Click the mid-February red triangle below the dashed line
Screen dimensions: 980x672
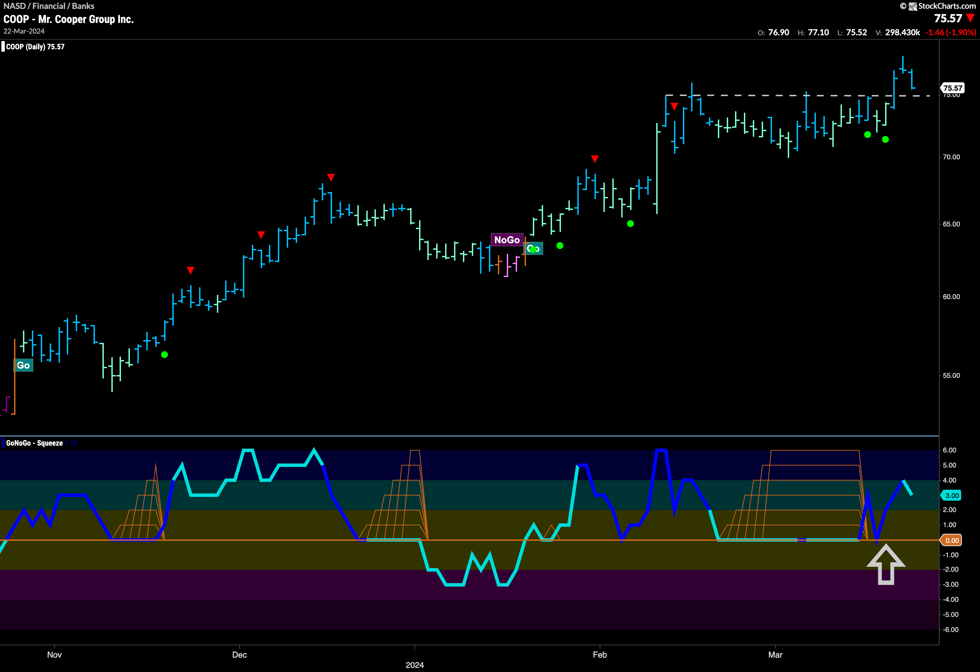[674, 106]
